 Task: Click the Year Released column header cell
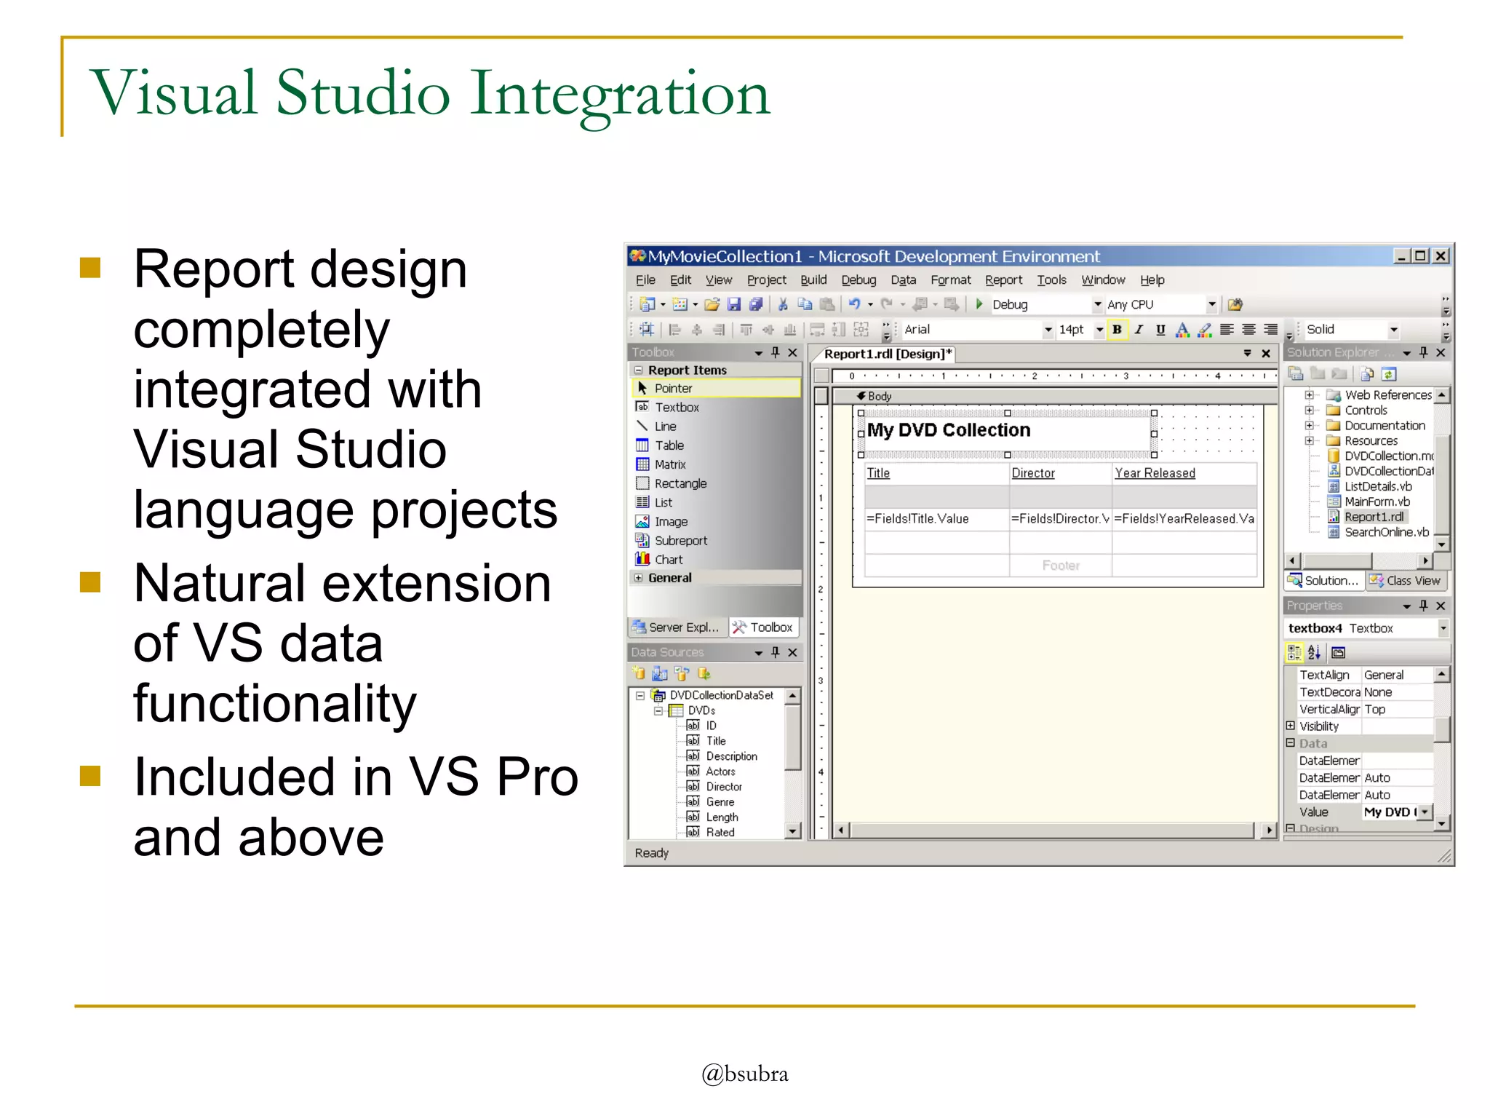1184,474
